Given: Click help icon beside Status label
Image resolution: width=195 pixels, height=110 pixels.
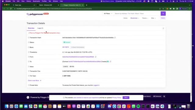Looking at the screenshot, I should tap(29, 42).
